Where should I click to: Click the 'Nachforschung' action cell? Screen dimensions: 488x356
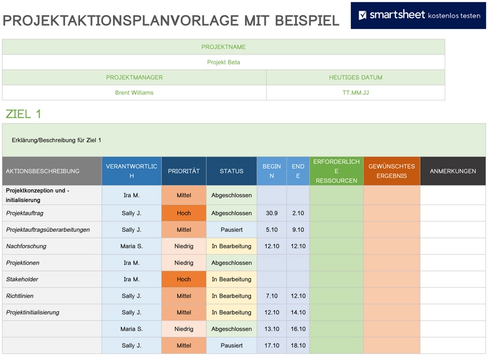(x=52, y=246)
